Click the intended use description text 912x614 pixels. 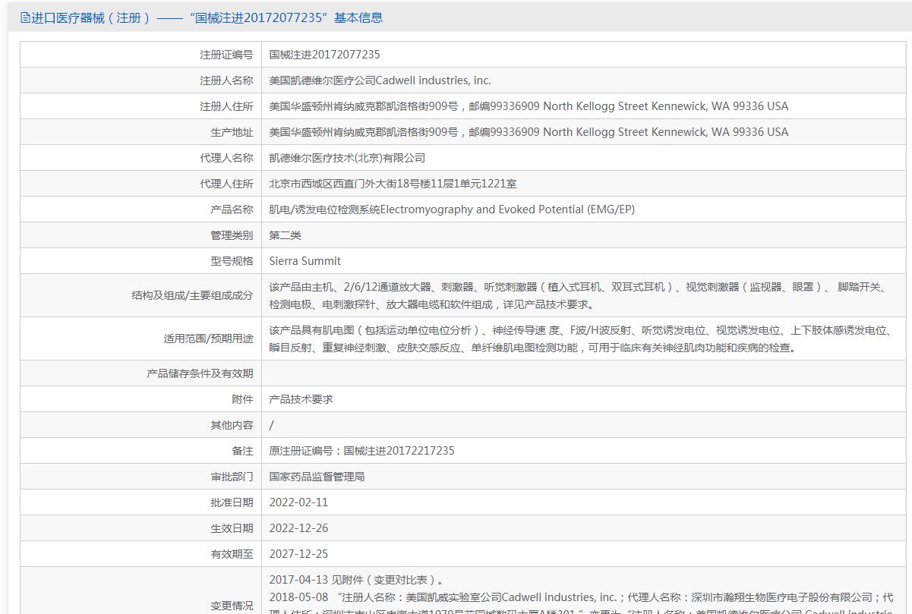[577, 338]
